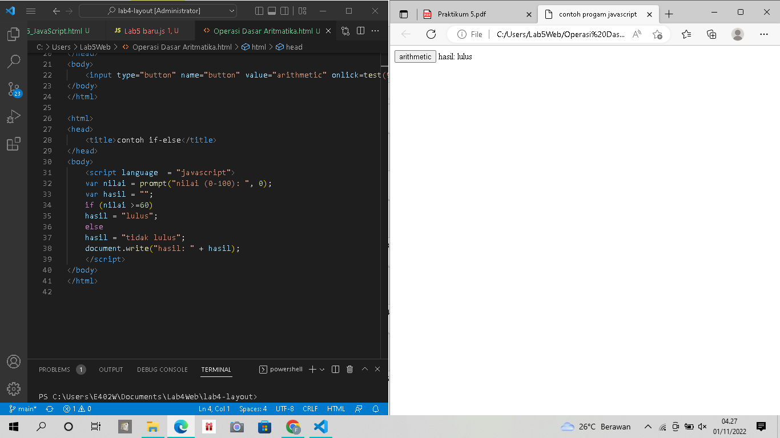Open the VS Code hamburger menu
Screen dimensions: 780x438
31,11
